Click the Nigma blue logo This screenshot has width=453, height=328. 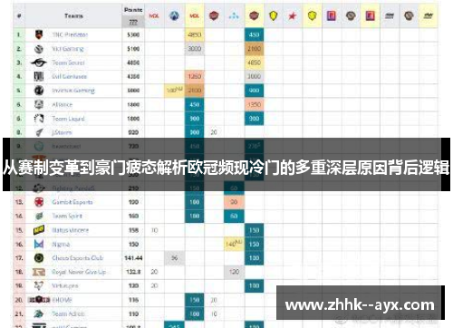[x=39, y=244]
